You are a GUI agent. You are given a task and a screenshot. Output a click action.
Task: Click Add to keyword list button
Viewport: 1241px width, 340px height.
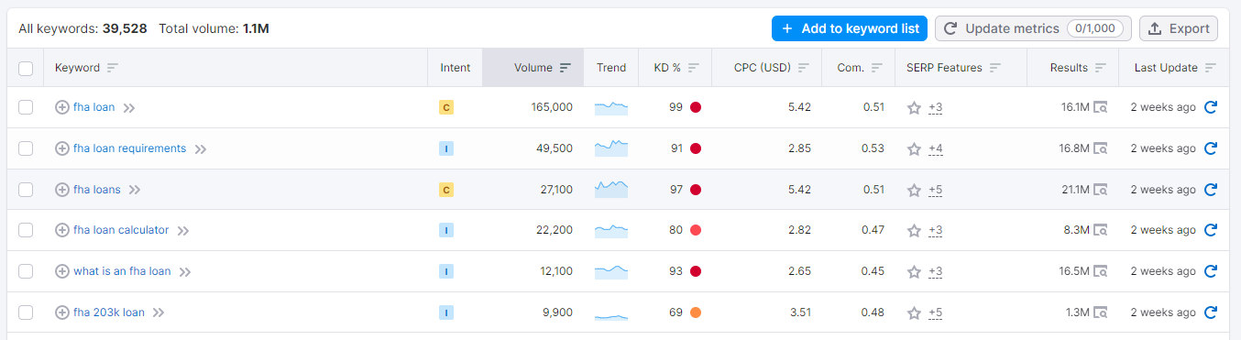(x=850, y=28)
